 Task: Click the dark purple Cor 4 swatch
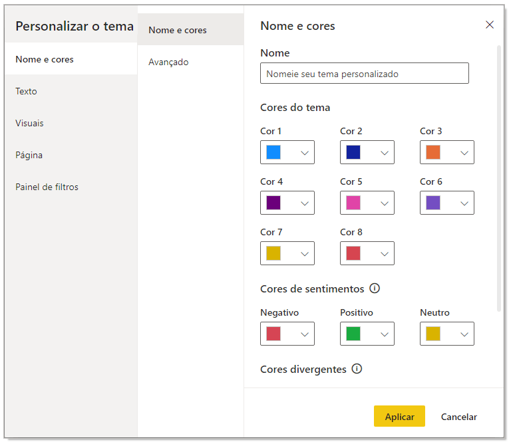tap(273, 203)
